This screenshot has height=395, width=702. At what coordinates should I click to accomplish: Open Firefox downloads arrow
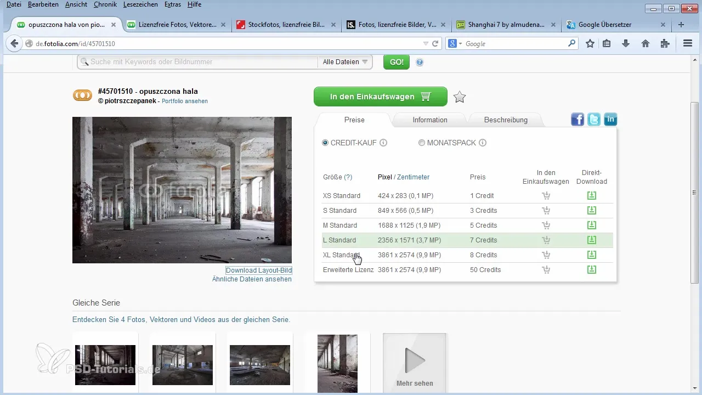(626, 43)
